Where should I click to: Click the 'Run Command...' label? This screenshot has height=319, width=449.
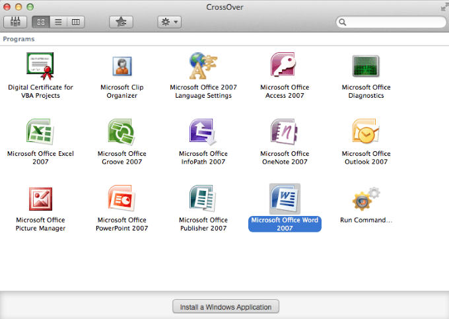tap(366, 220)
